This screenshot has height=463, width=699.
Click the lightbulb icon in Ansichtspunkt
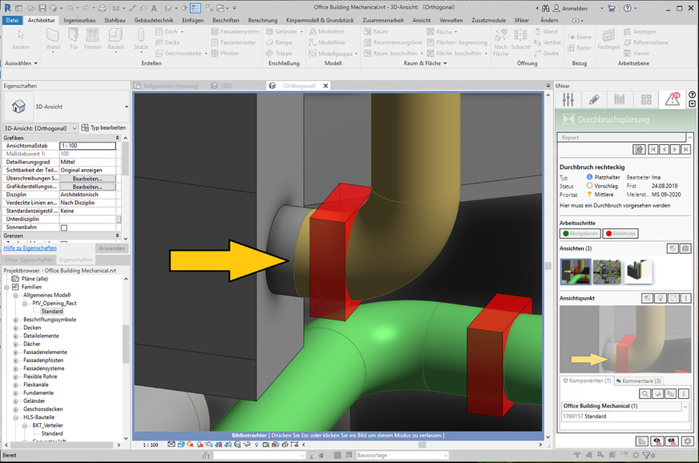pyautogui.click(x=660, y=299)
